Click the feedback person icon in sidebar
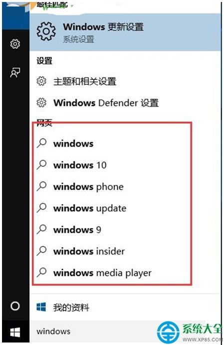 coord(15,72)
